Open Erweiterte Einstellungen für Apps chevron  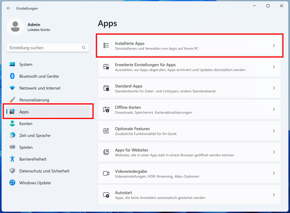(x=274, y=67)
